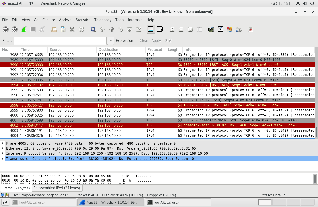
Task: Jump to the first packet
Action: tap(129, 29)
